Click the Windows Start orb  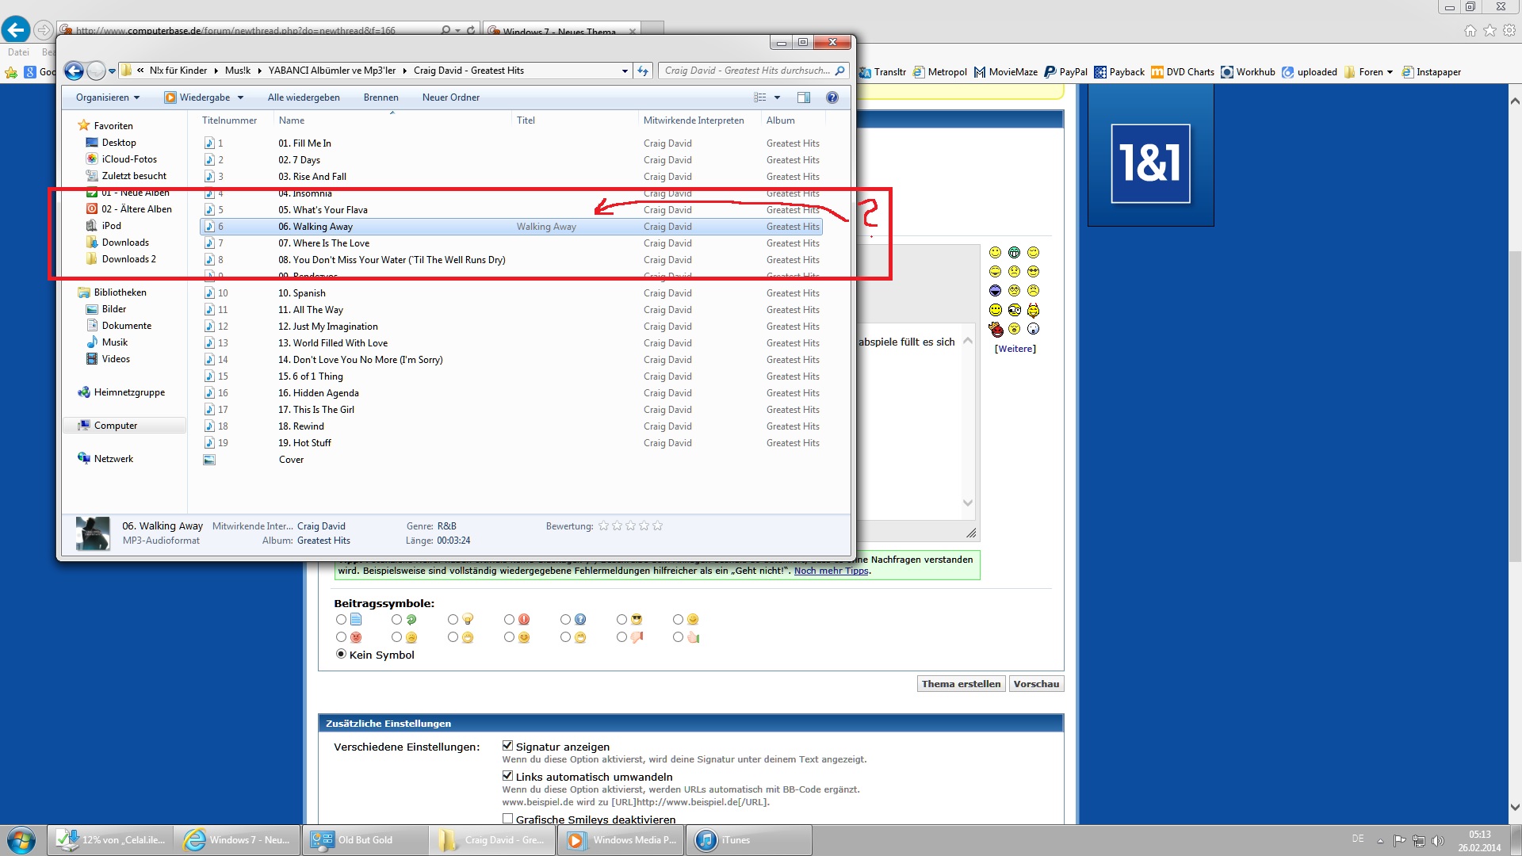[x=21, y=840]
